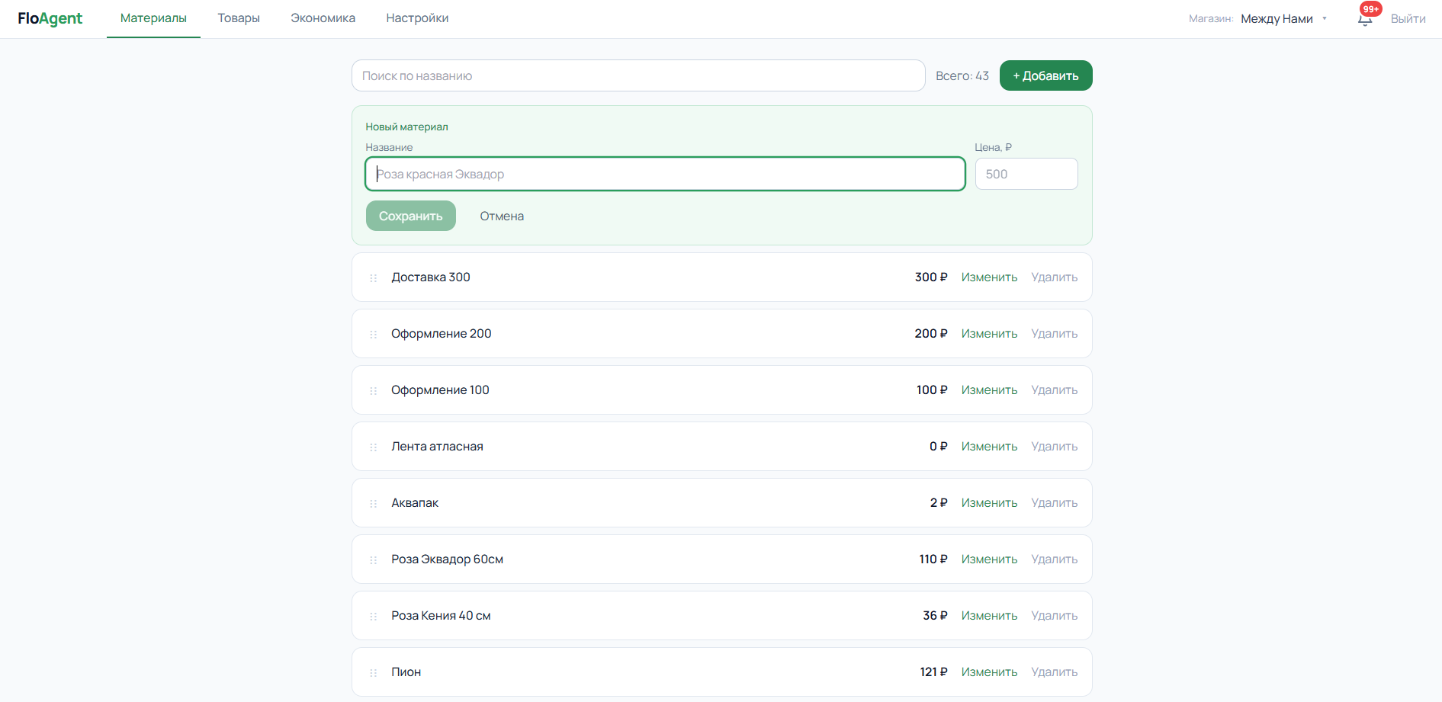Cancel the new material form via Отмена

click(x=502, y=216)
